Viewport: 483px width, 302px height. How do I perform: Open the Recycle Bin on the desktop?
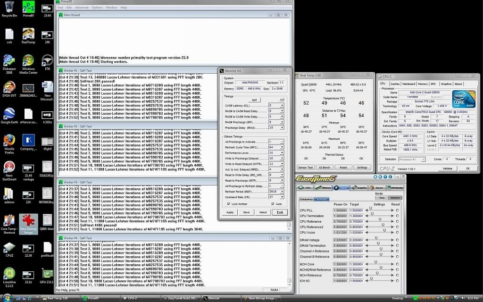[9, 8]
